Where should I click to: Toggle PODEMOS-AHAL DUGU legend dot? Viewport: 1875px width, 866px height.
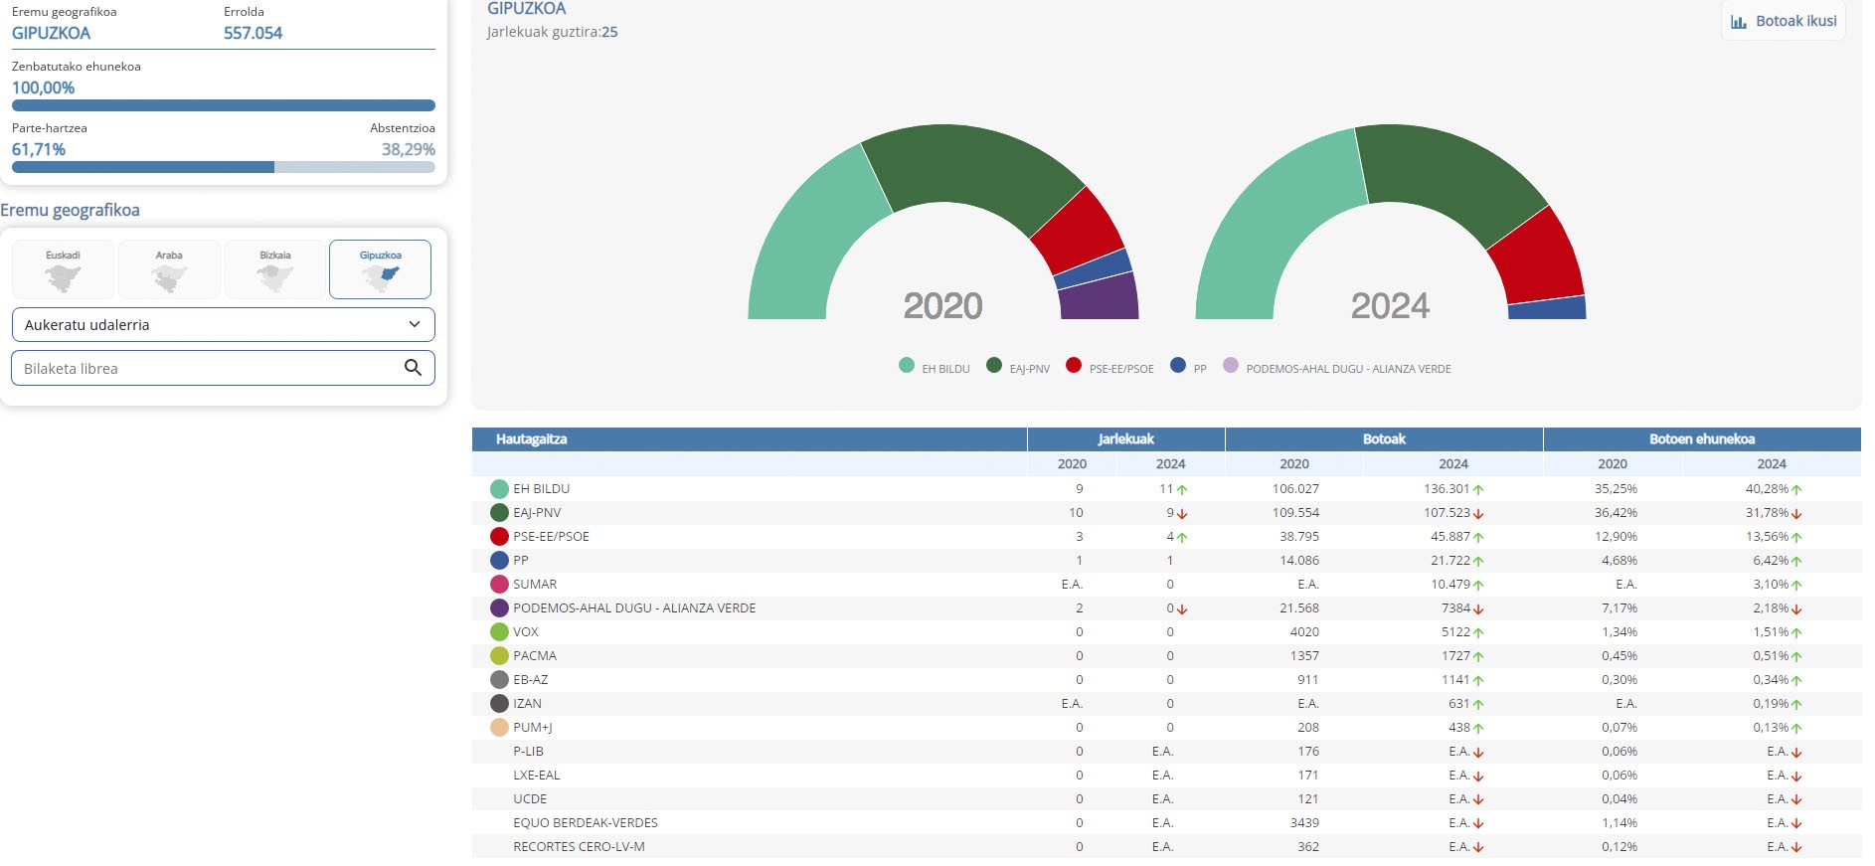pos(1231,365)
